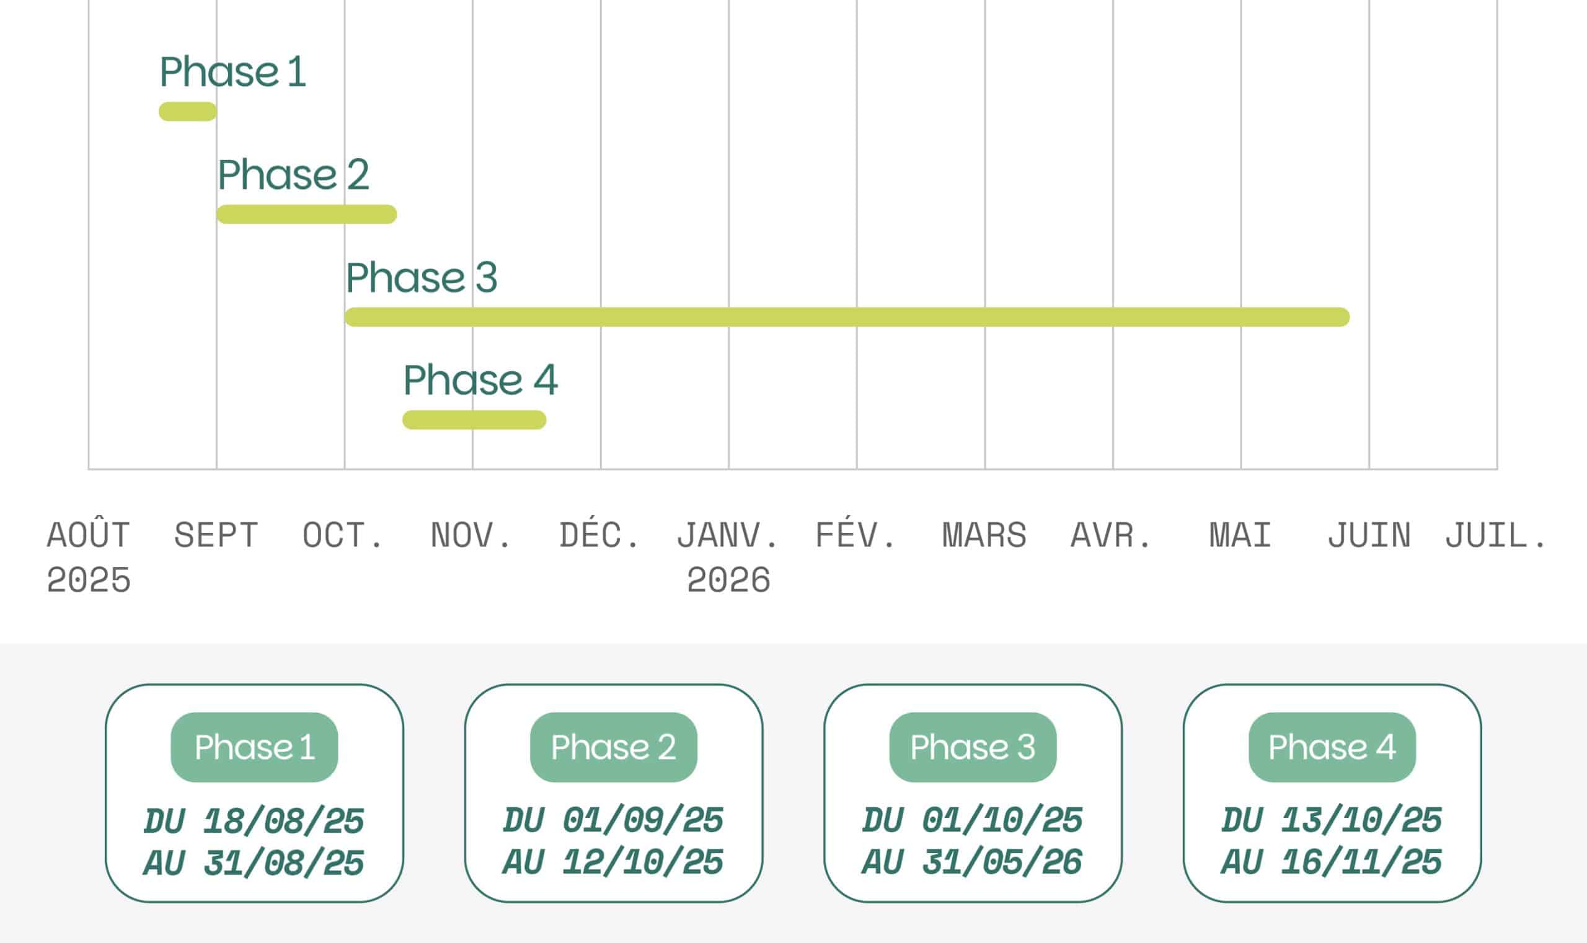
Task: Click the NOV. month axis label
Action: (x=472, y=535)
